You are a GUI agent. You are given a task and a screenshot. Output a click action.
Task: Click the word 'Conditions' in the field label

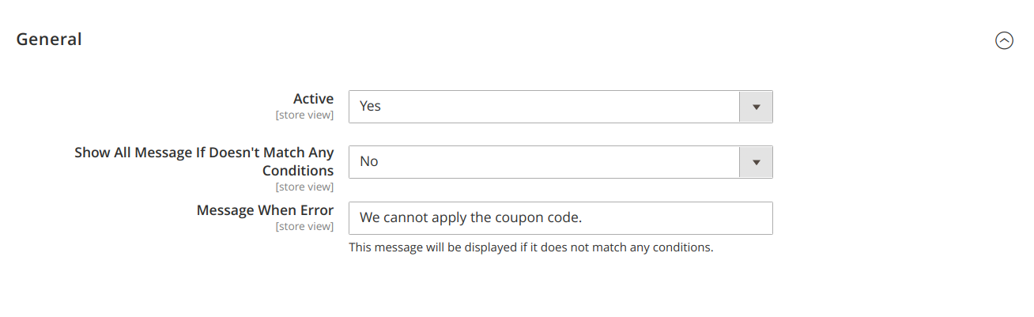(298, 171)
